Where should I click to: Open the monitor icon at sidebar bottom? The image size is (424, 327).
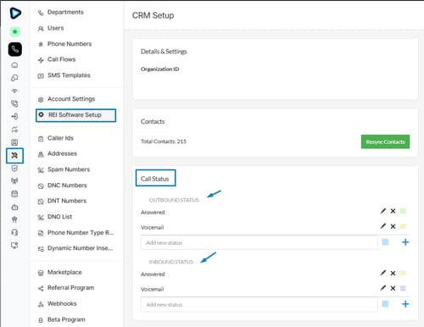coord(14,245)
